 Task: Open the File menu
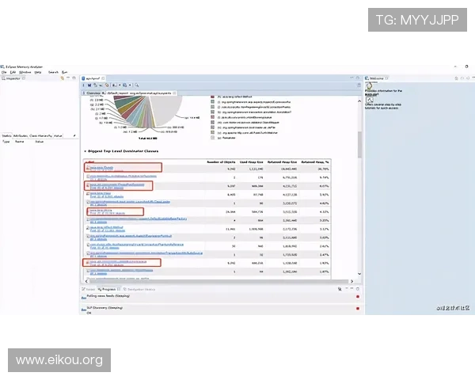point(4,72)
